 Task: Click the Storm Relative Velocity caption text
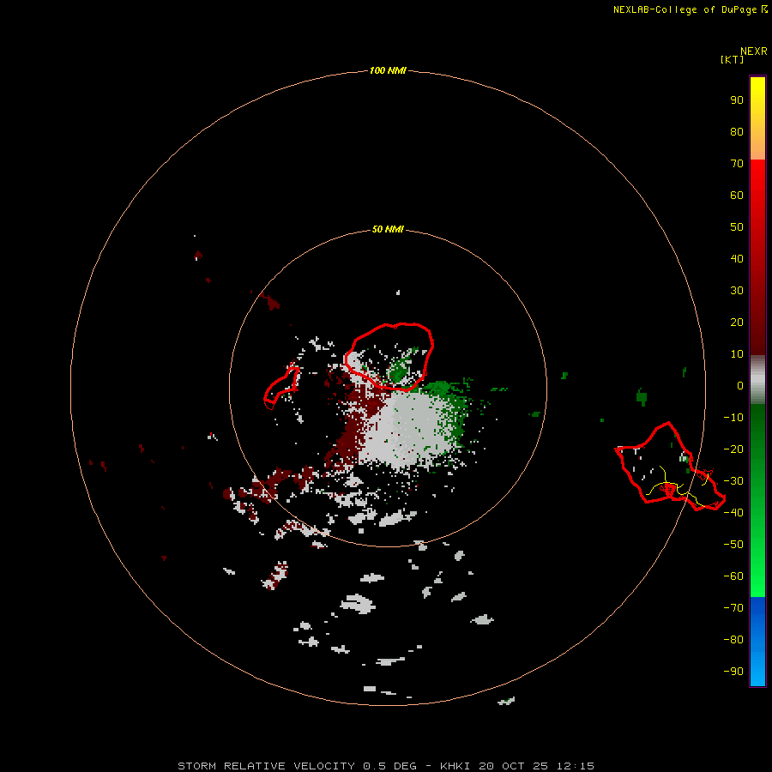click(x=386, y=766)
